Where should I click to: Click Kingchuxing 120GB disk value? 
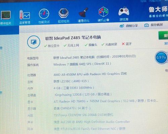click(83, 94)
